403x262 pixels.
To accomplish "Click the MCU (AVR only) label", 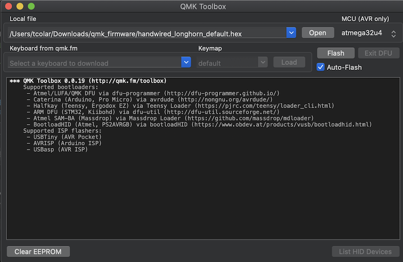I will (365, 19).
